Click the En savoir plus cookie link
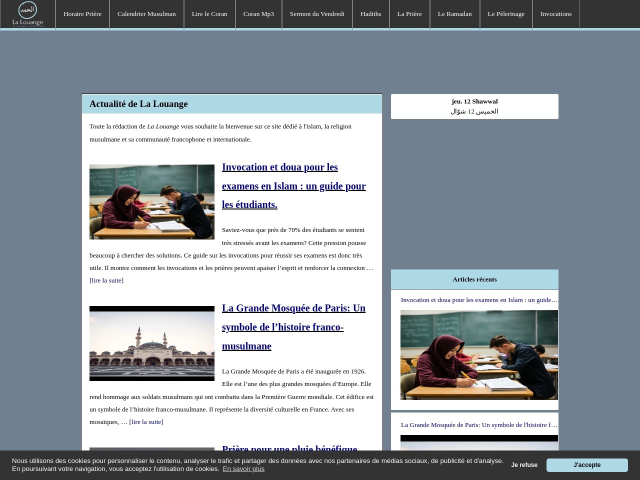Screen dimensions: 640x480 pos(243,469)
